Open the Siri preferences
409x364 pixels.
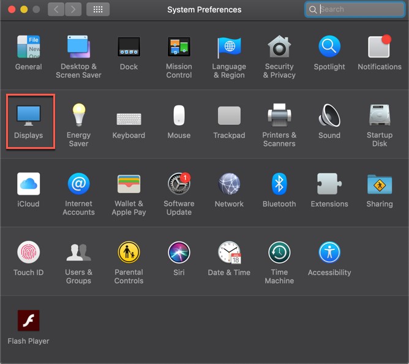coord(179,259)
